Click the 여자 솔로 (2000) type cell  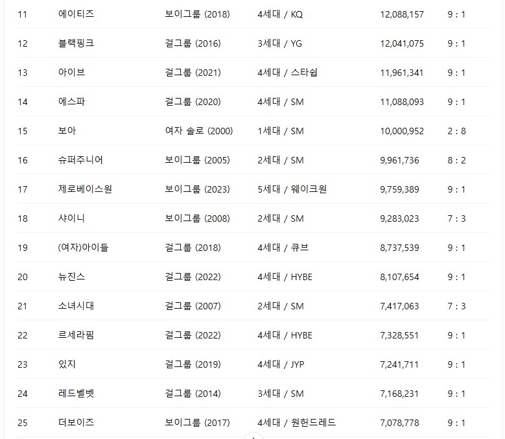point(199,131)
